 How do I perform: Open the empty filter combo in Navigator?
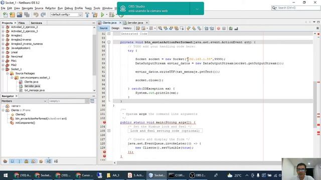pyautogui.click(x=69, y=101)
